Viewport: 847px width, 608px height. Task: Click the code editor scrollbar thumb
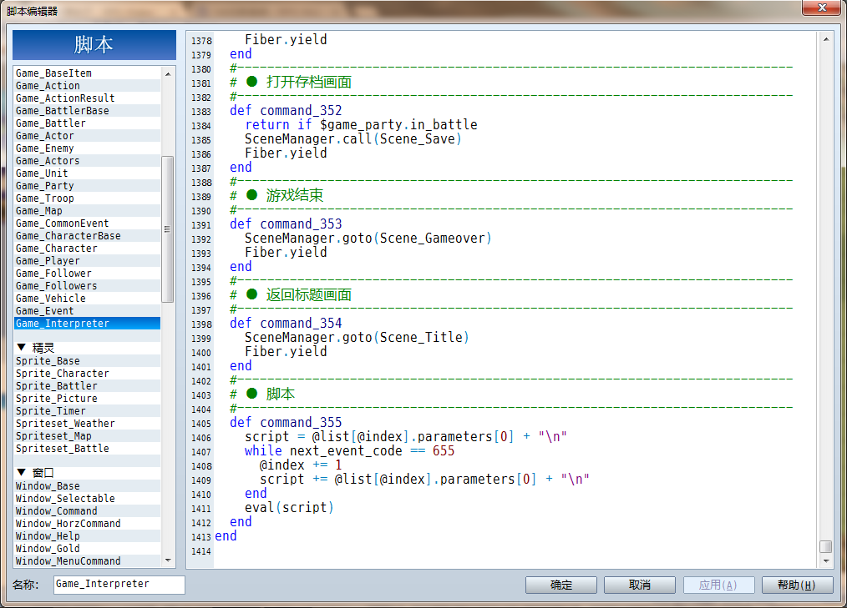tap(826, 546)
